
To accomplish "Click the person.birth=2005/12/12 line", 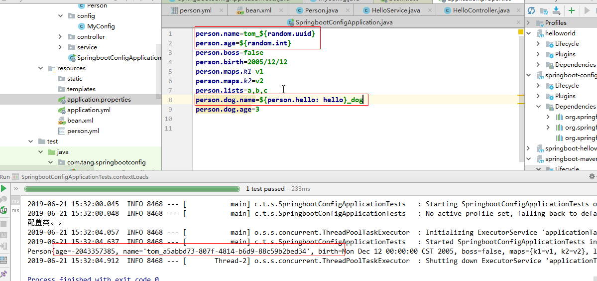I will (x=241, y=62).
